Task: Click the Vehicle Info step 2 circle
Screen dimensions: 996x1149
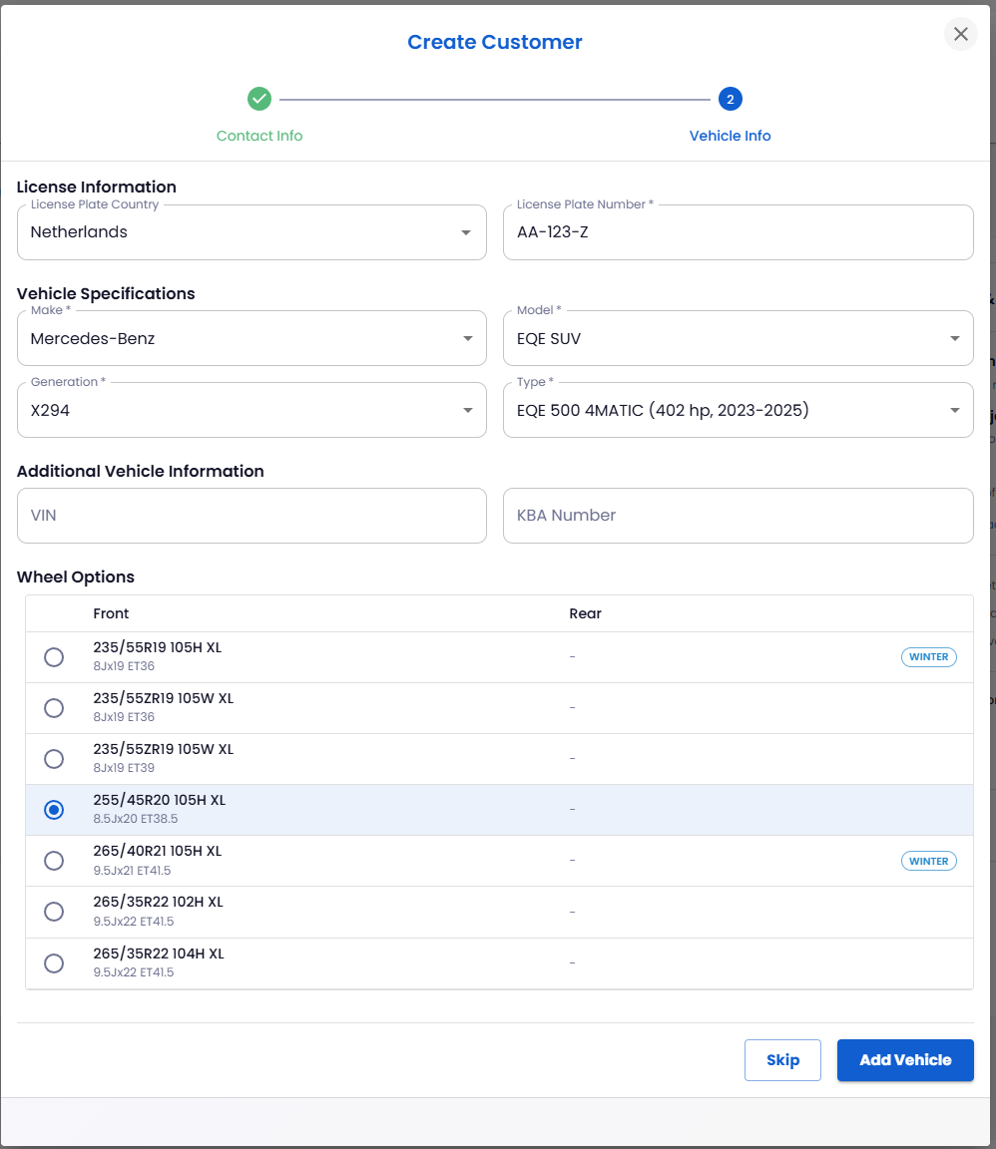Action: click(x=730, y=99)
